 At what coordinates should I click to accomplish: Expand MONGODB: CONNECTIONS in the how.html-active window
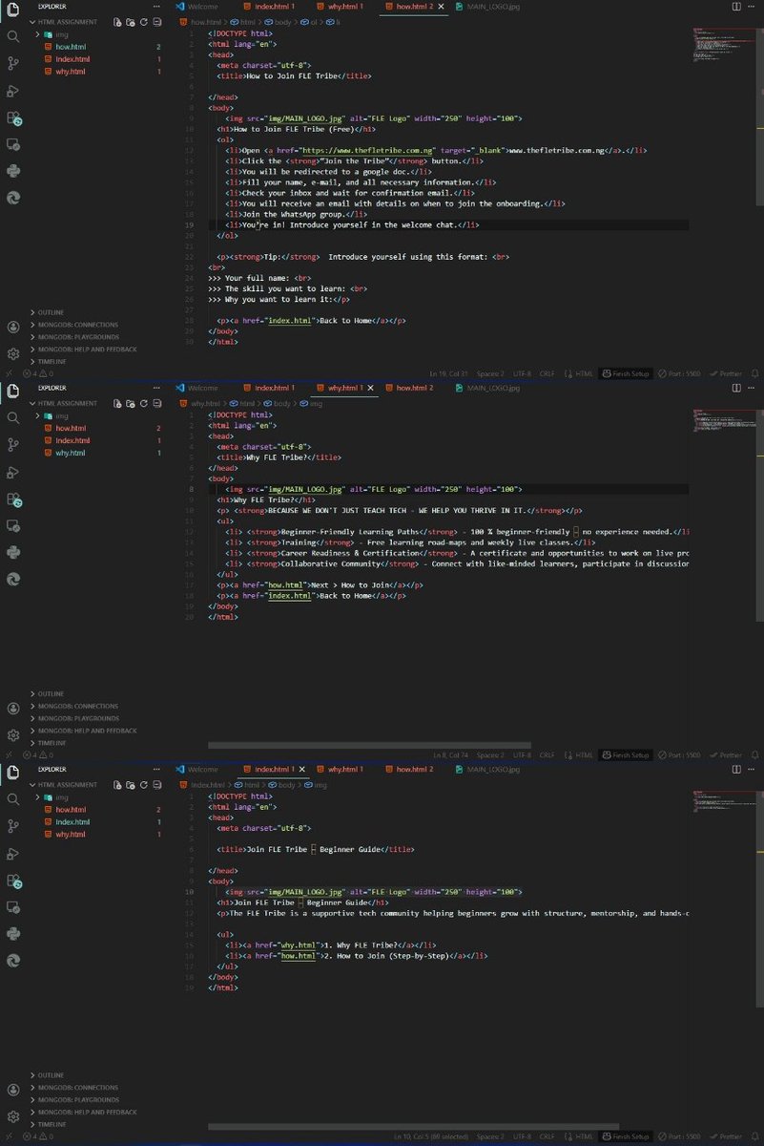tap(74, 325)
